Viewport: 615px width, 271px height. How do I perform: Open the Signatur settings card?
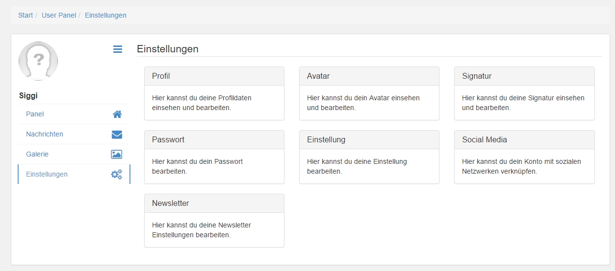[x=524, y=93]
